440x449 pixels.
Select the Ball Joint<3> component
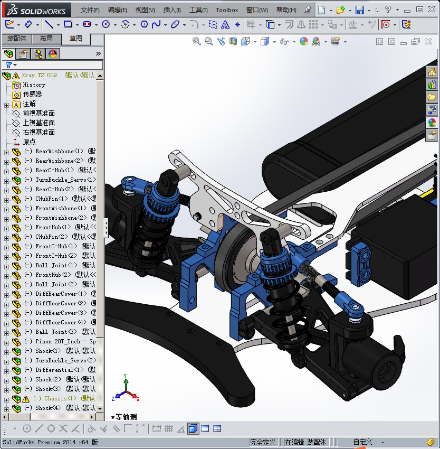click(x=56, y=332)
